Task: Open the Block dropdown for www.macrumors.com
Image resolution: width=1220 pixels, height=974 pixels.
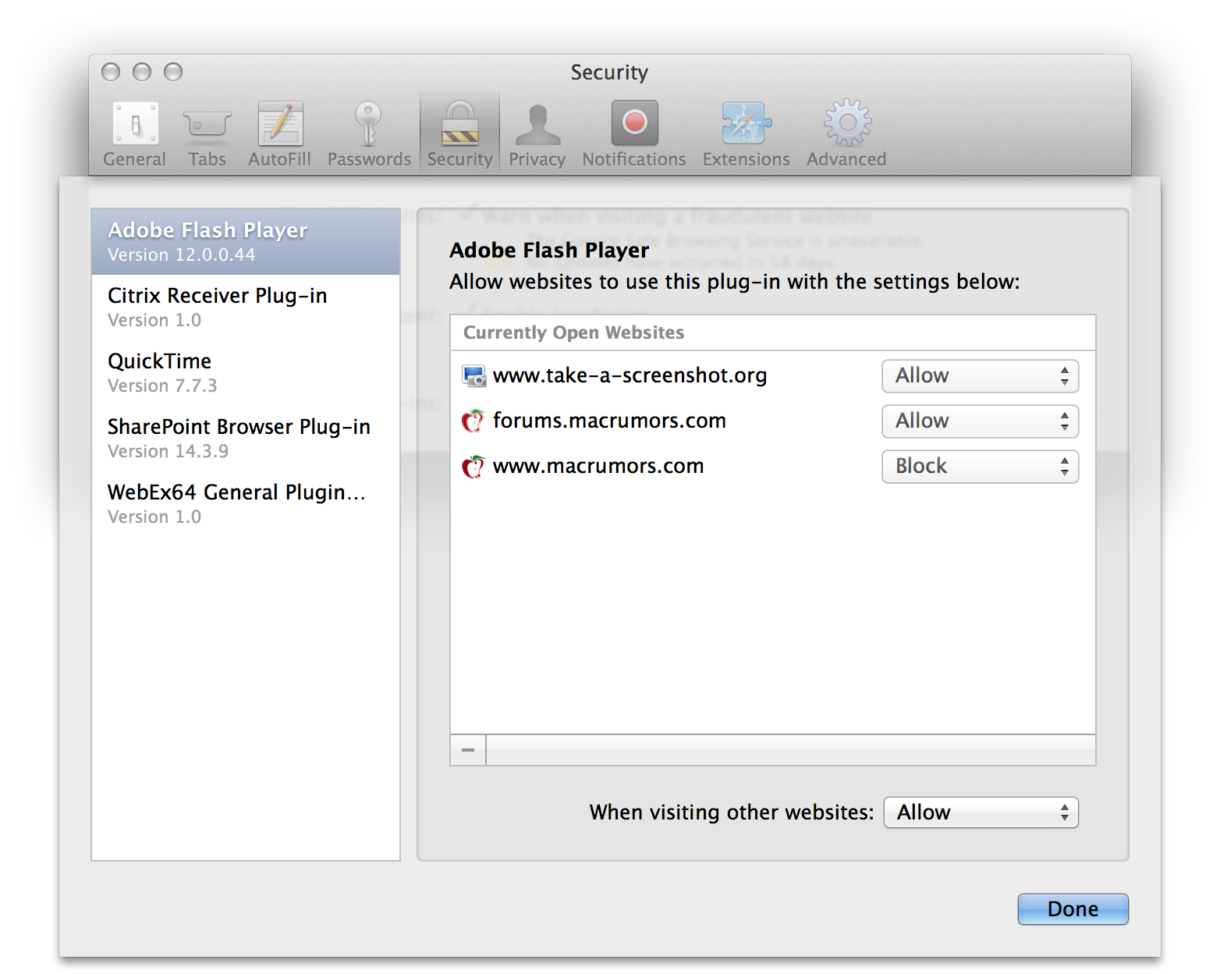Action: coord(980,467)
